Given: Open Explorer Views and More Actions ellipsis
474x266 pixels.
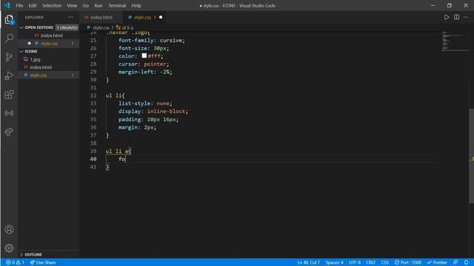Looking at the screenshot, I should pos(71,17).
